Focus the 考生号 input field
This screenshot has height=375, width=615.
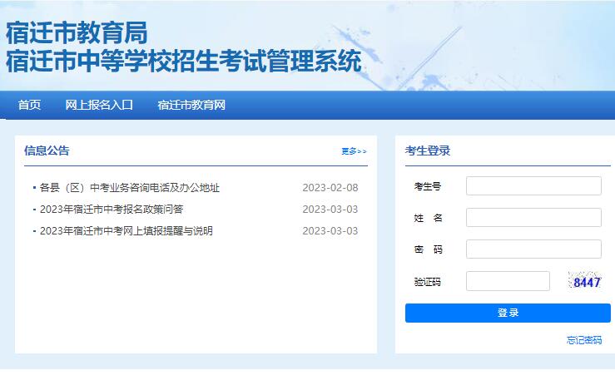[x=533, y=186]
